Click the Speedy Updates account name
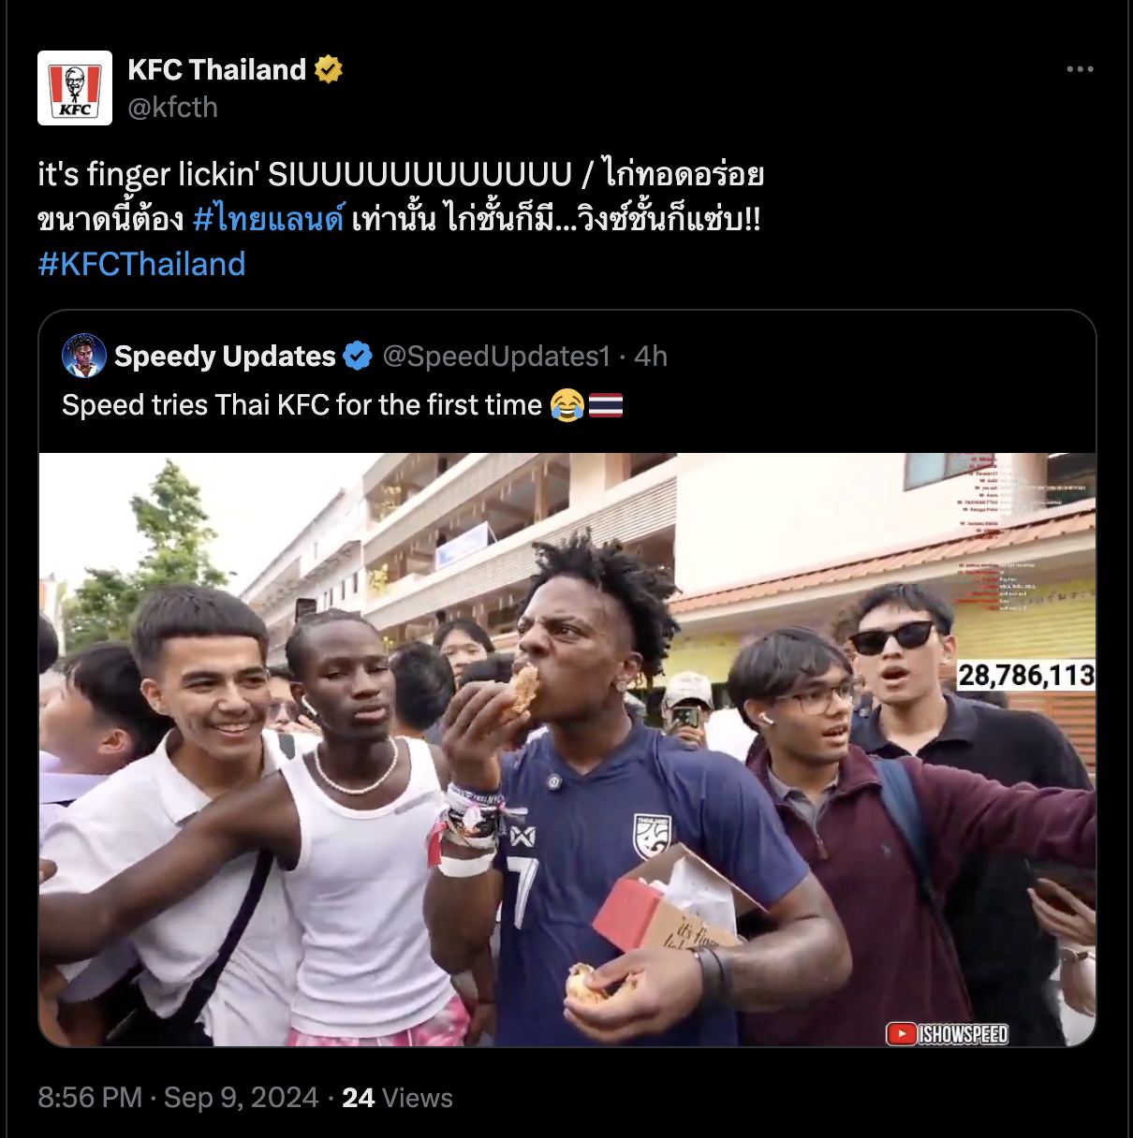1133x1138 pixels. (225, 357)
